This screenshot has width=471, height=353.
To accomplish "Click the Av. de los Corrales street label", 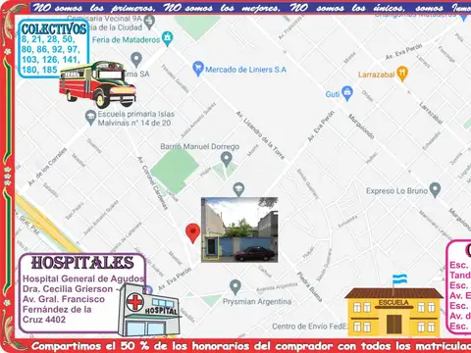I will [47, 167].
